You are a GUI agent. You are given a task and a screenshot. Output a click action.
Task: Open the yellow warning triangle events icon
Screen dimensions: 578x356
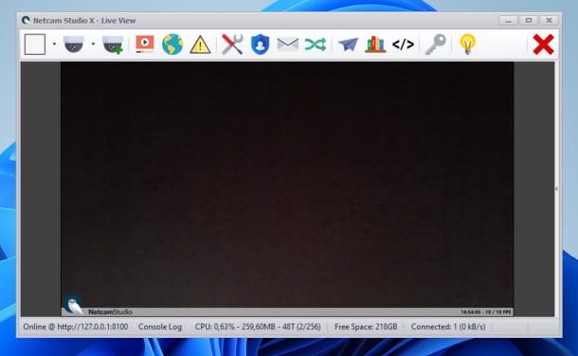point(200,44)
